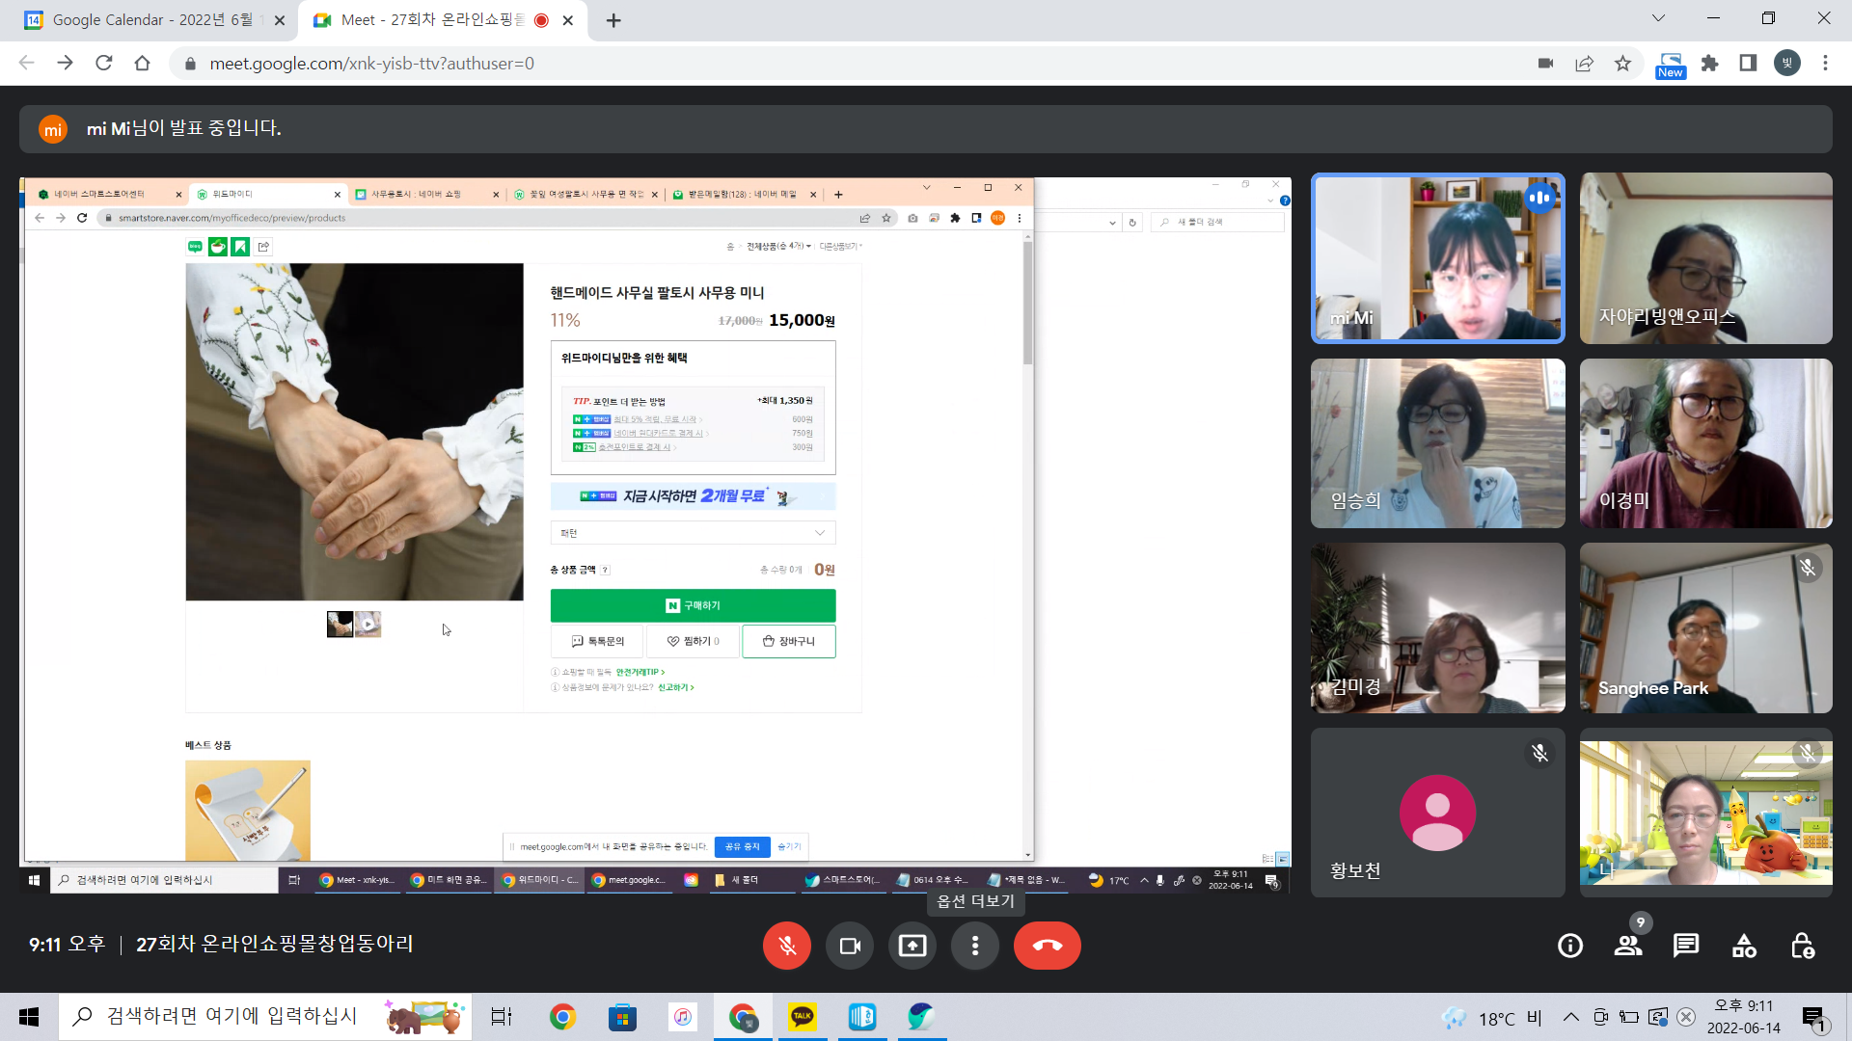The height and width of the screenshot is (1041, 1852).
Task: Share this page icon in address bar
Action: 1584,64
